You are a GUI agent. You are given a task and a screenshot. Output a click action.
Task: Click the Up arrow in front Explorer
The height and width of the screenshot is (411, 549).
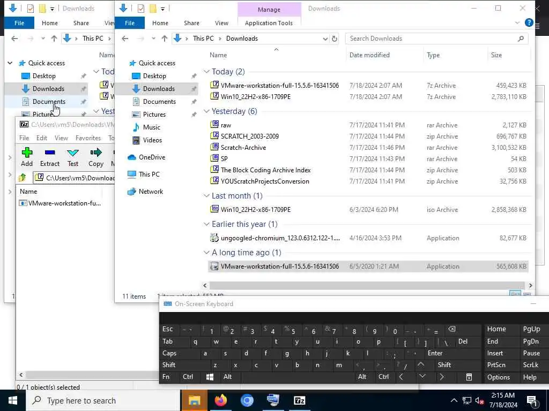pyautogui.click(x=164, y=39)
